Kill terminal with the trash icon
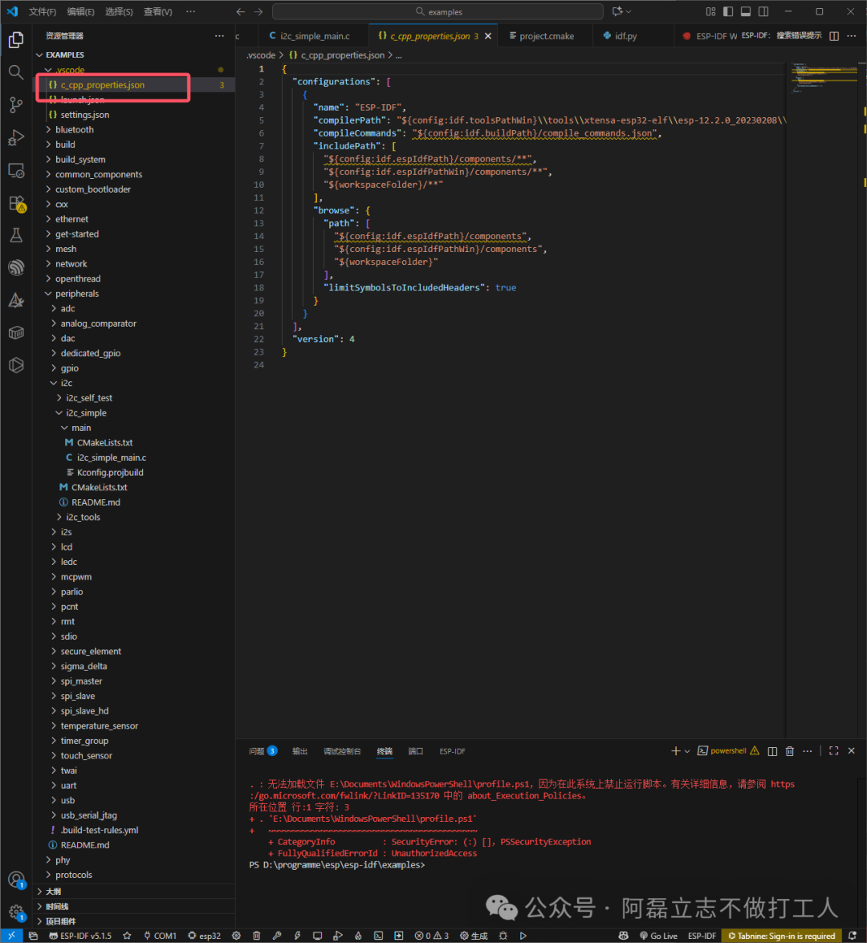Screen dimensions: 867x943 click(790, 751)
